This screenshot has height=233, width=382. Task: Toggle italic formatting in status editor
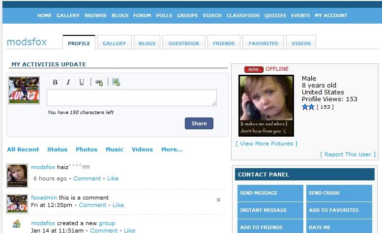tap(68, 82)
